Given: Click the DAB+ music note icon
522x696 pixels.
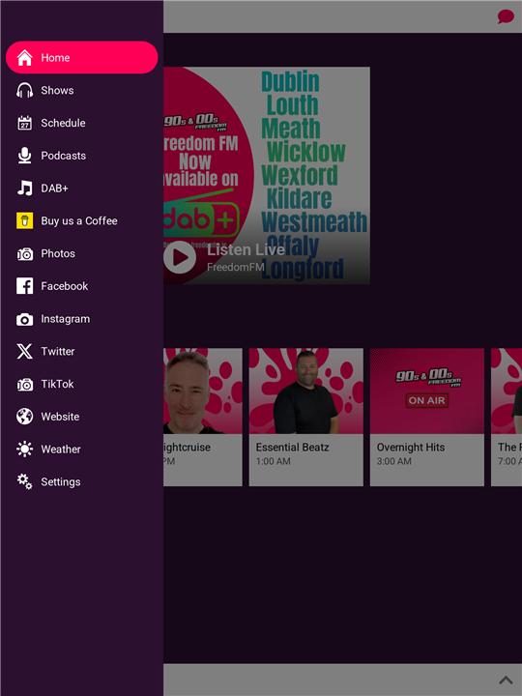Looking at the screenshot, I should click(24, 188).
